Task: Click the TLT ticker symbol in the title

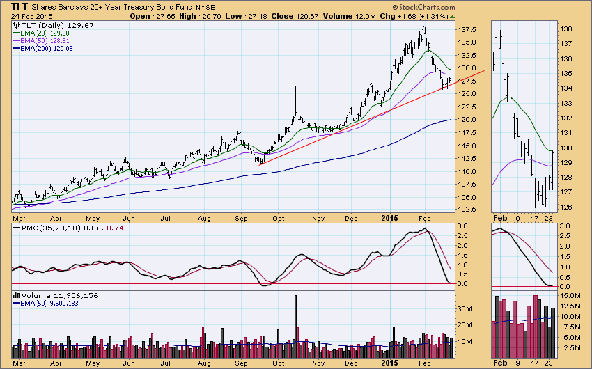Action: (19, 7)
